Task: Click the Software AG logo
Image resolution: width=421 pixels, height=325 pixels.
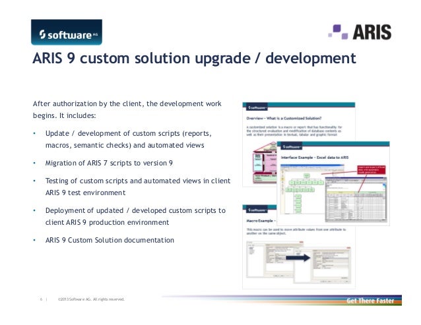Action: 67,32
